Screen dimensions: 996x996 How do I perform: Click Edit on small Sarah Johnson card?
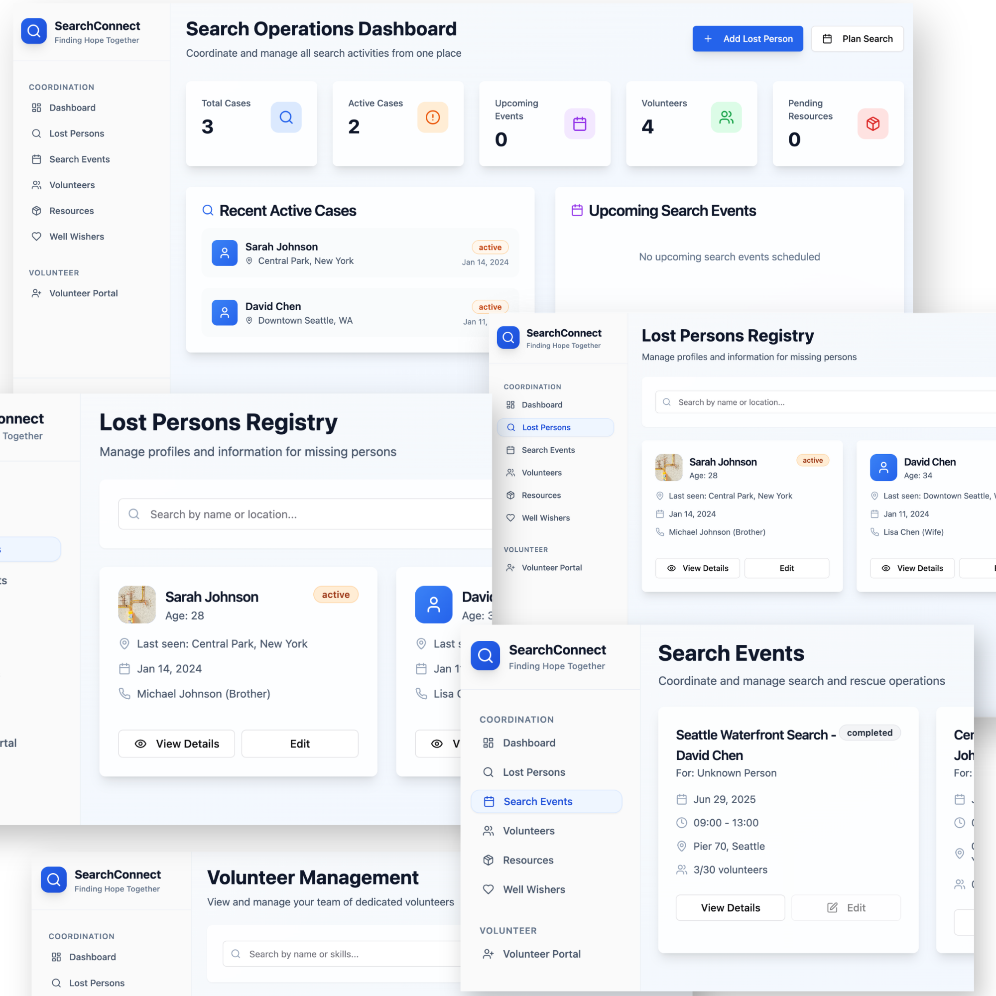click(x=787, y=568)
